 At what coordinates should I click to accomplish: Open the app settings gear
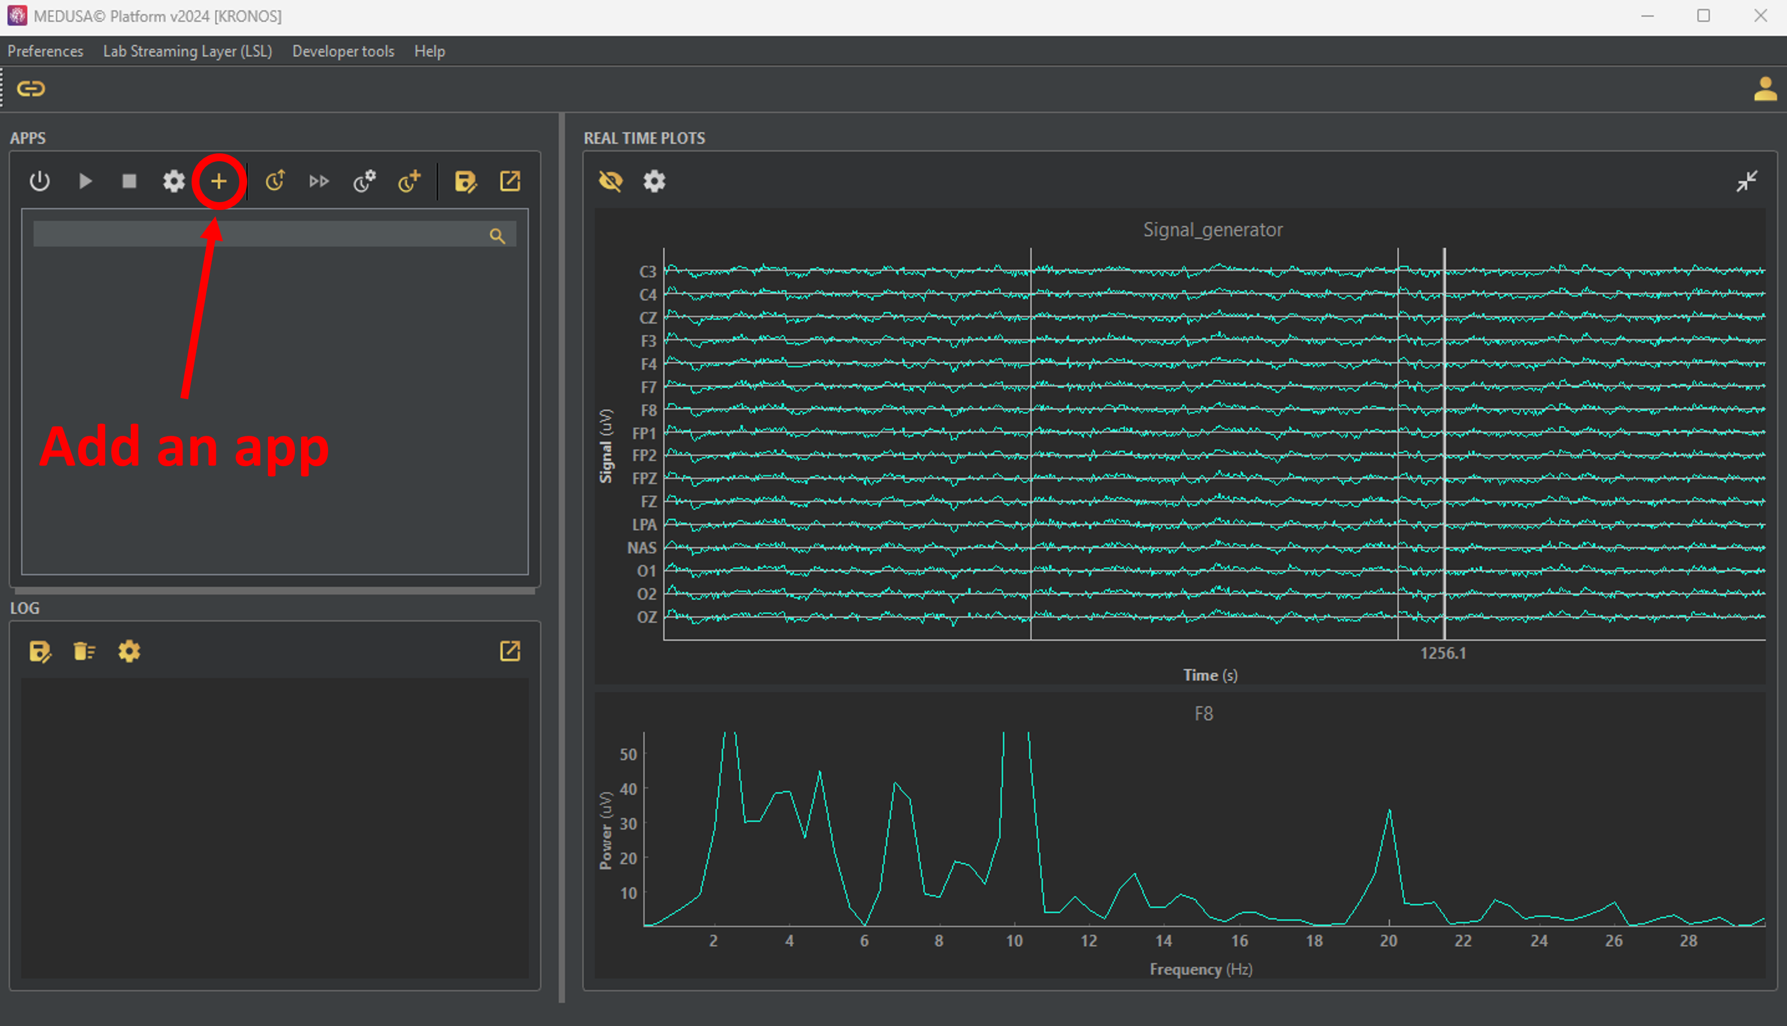[174, 181]
